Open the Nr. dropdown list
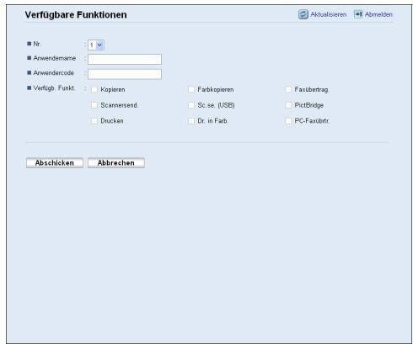The height and width of the screenshot is (344, 413). [96, 45]
